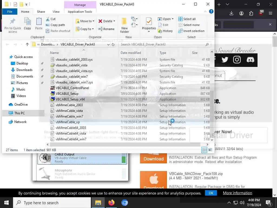
Task: Open the Copy to dropdown
Action: 85,29
